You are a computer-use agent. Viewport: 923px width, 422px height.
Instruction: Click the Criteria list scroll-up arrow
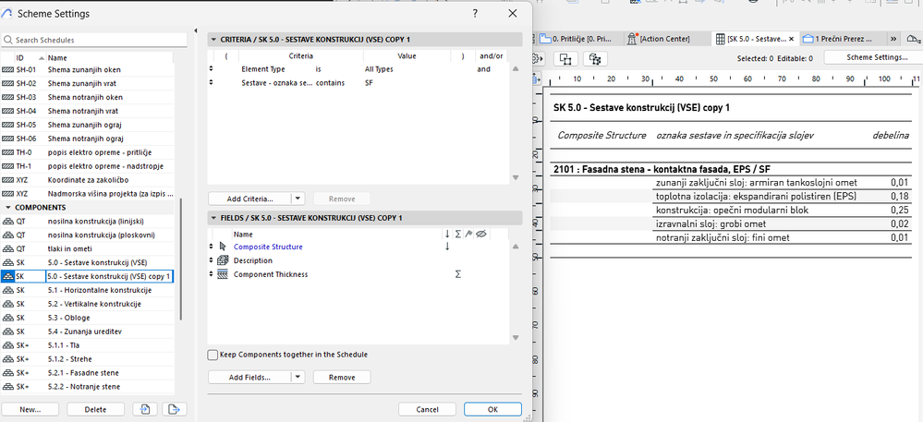coord(516,69)
